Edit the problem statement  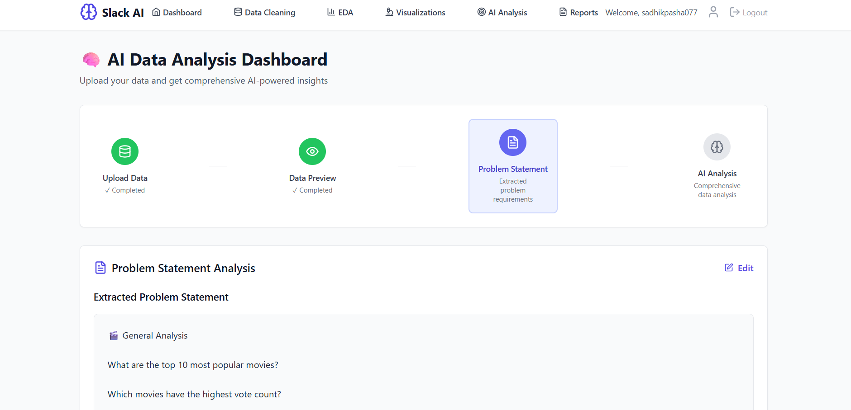coord(739,268)
